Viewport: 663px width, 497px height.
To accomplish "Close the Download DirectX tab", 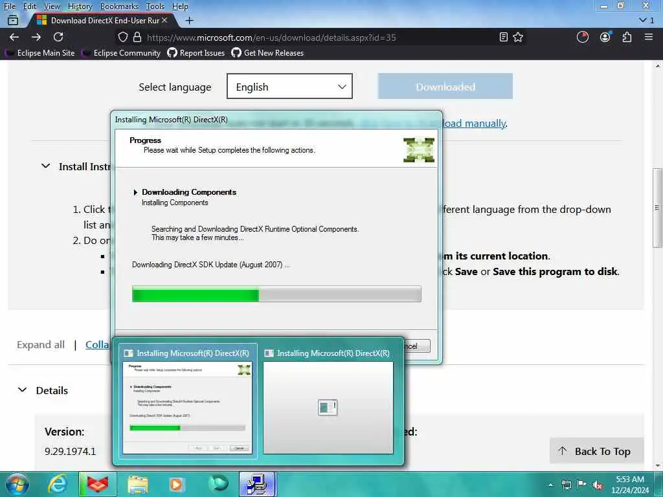I will 164,20.
